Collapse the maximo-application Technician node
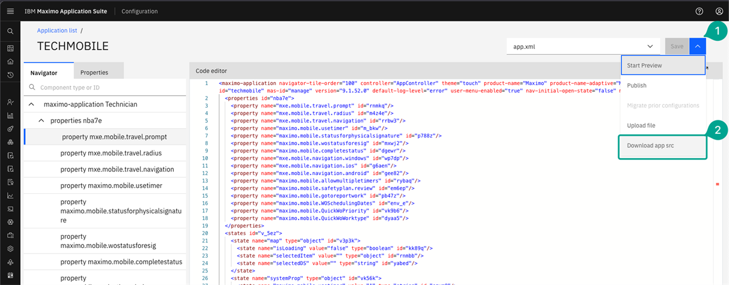This screenshot has height=285, width=729. 31,105
